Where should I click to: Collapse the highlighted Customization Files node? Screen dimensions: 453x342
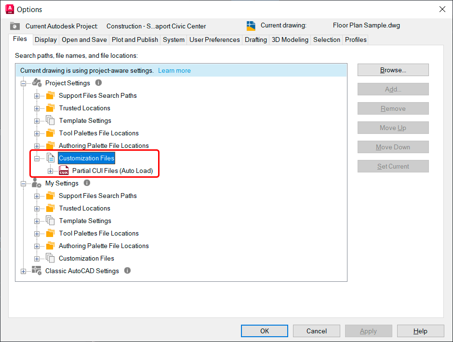click(37, 158)
